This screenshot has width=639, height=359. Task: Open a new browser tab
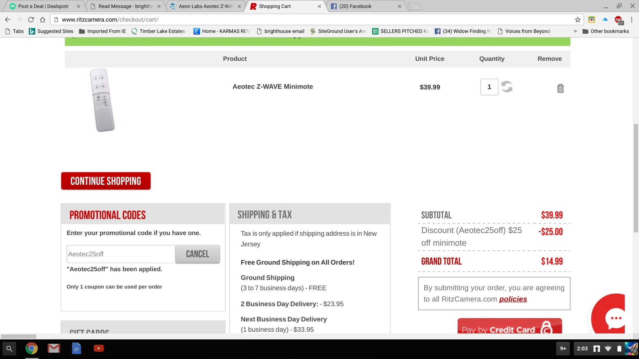(415, 6)
